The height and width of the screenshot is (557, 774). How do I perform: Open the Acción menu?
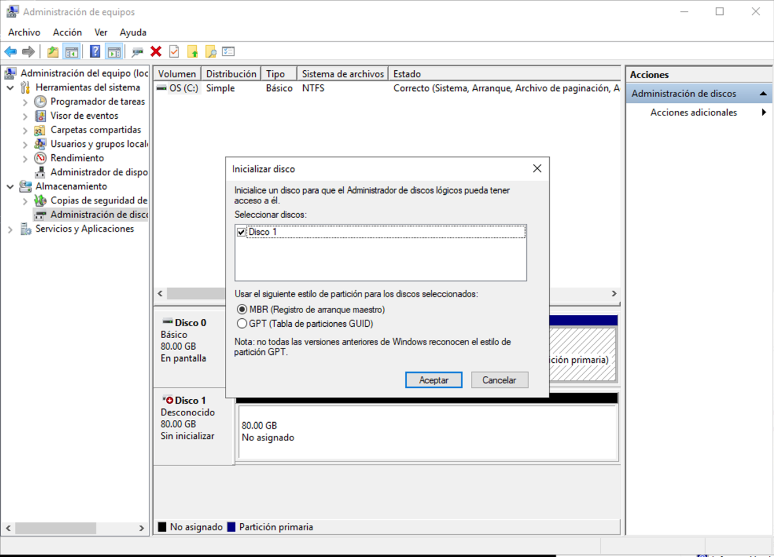67,32
